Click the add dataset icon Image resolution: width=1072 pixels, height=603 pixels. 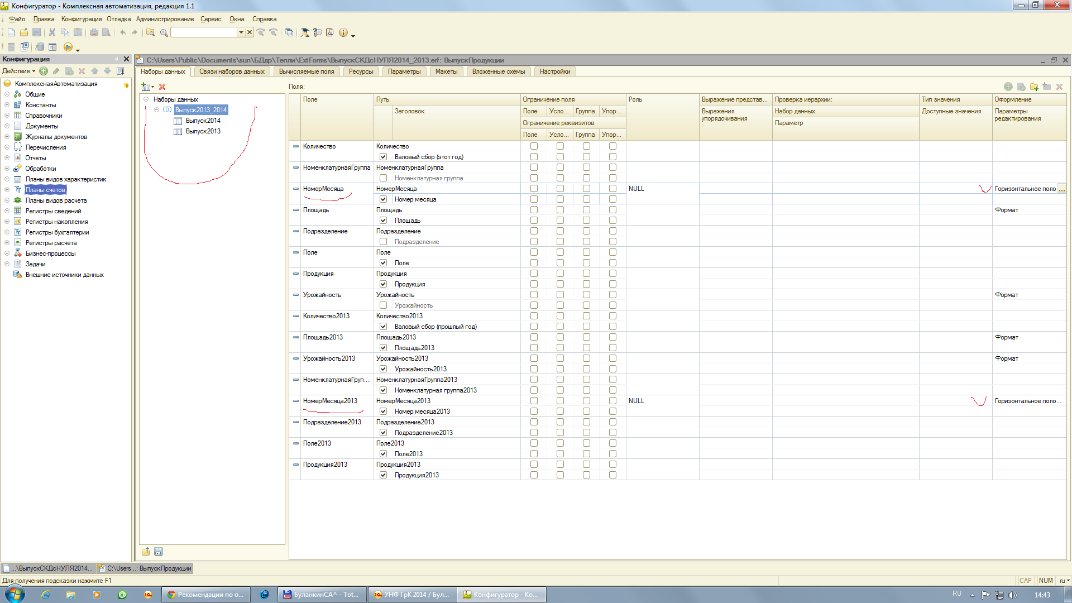[146, 87]
